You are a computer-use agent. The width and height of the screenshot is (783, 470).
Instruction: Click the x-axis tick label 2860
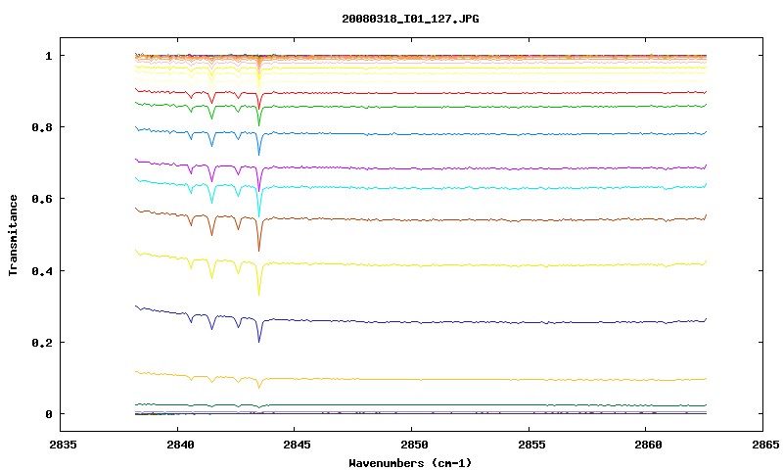(x=648, y=445)
